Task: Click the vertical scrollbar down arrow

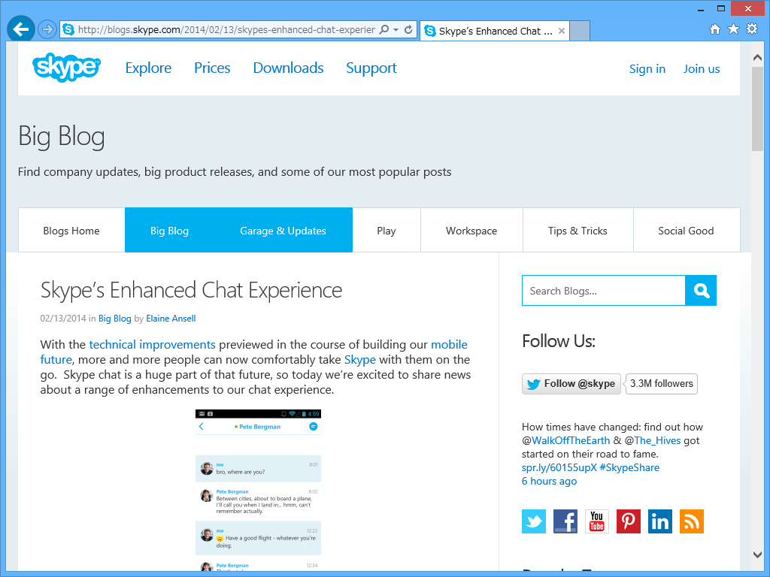Action: (x=758, y=554)
